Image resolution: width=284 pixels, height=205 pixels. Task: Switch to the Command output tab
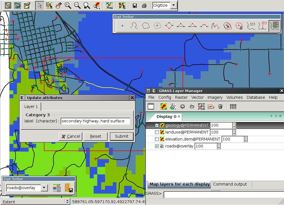[x=230, y=184]
